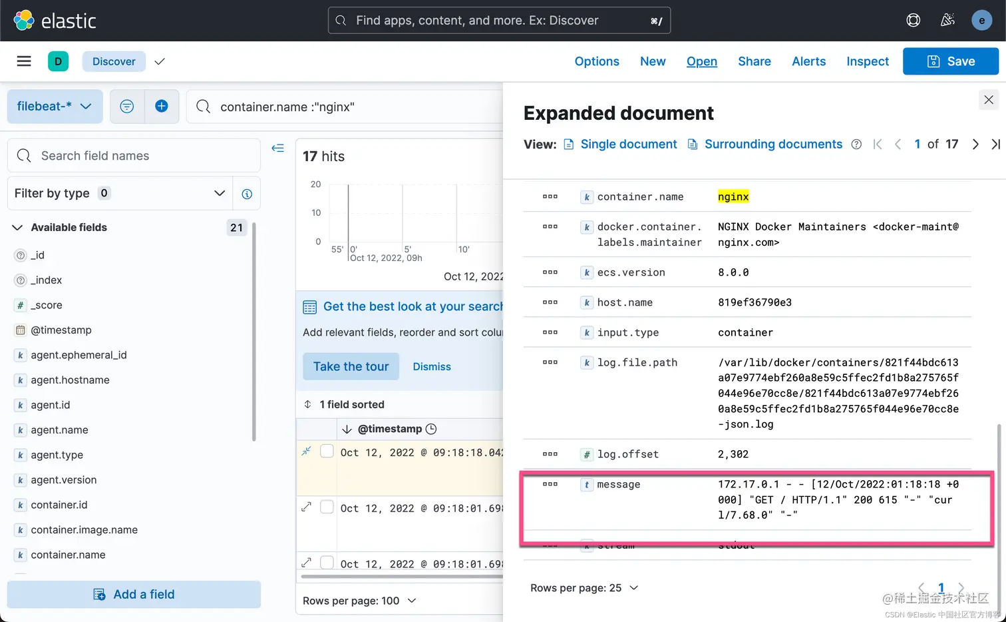
Task: Click the green D space avatar
Action: click(x=58, y=61)
